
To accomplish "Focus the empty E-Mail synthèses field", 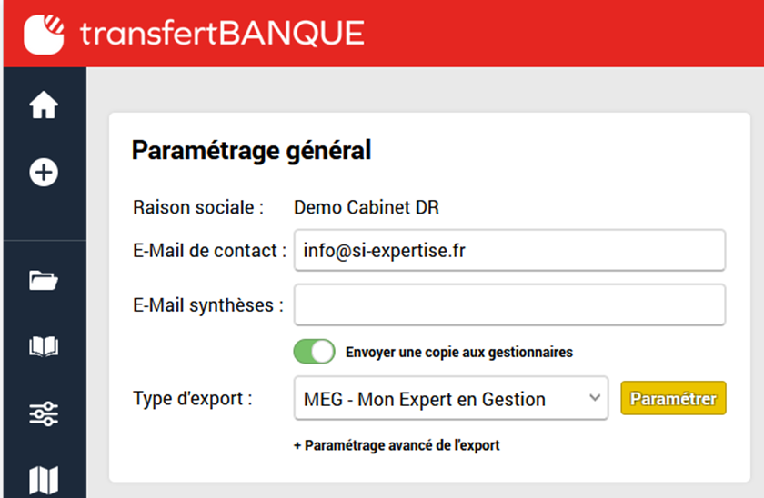I will coord(509,304).
